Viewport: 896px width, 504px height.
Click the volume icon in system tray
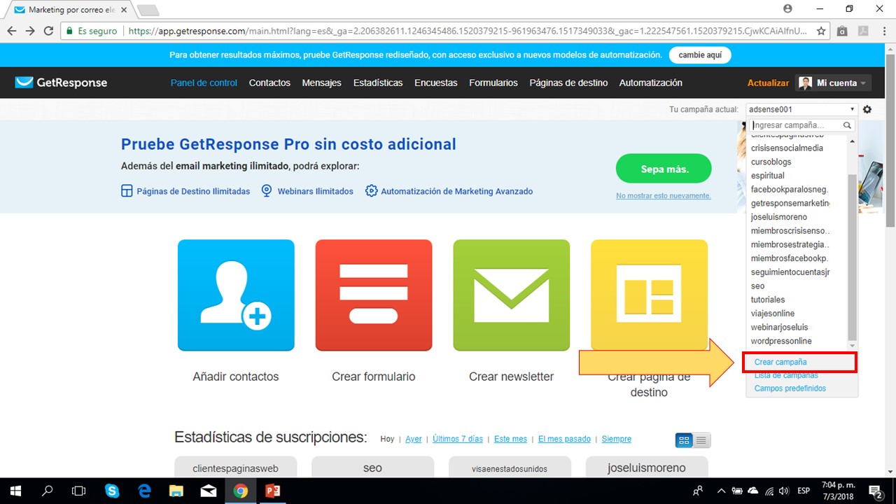point(784,491)
